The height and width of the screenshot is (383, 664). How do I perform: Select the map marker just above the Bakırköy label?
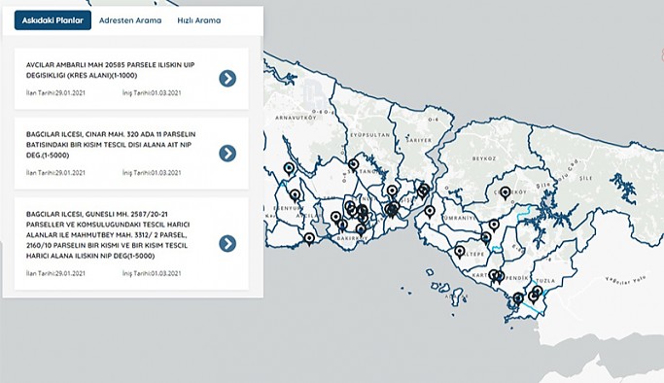pyautogui.click(x=361, y=230)
